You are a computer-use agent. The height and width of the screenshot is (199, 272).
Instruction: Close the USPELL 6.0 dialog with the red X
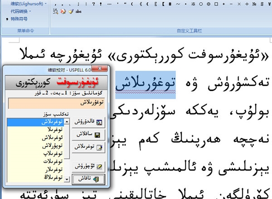pyautogui.click(x=100, y=68)
